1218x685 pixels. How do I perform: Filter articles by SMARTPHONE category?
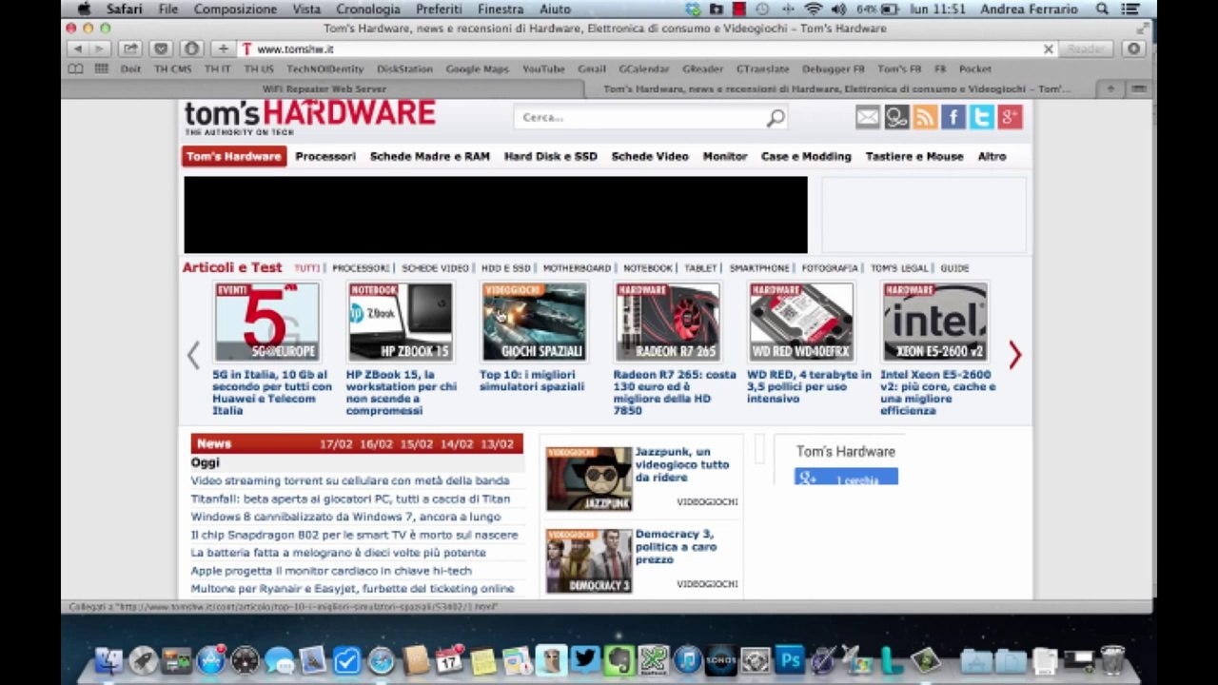759,268
